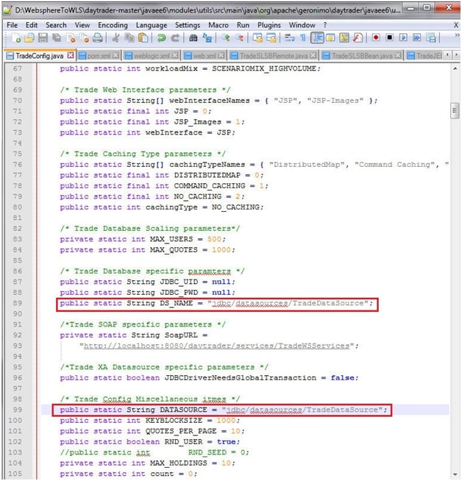
Task: Close the TradeConfig.java tab
Action: tap(71, 55)
